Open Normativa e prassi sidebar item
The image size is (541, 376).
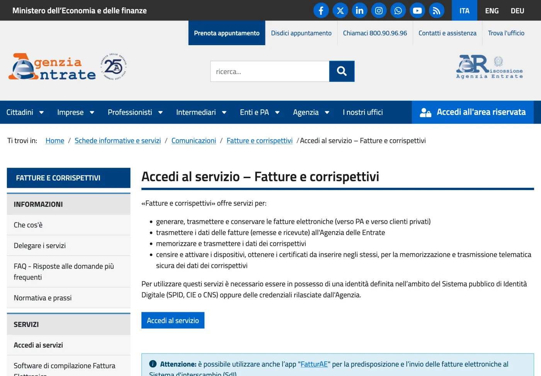coord(69,298)
